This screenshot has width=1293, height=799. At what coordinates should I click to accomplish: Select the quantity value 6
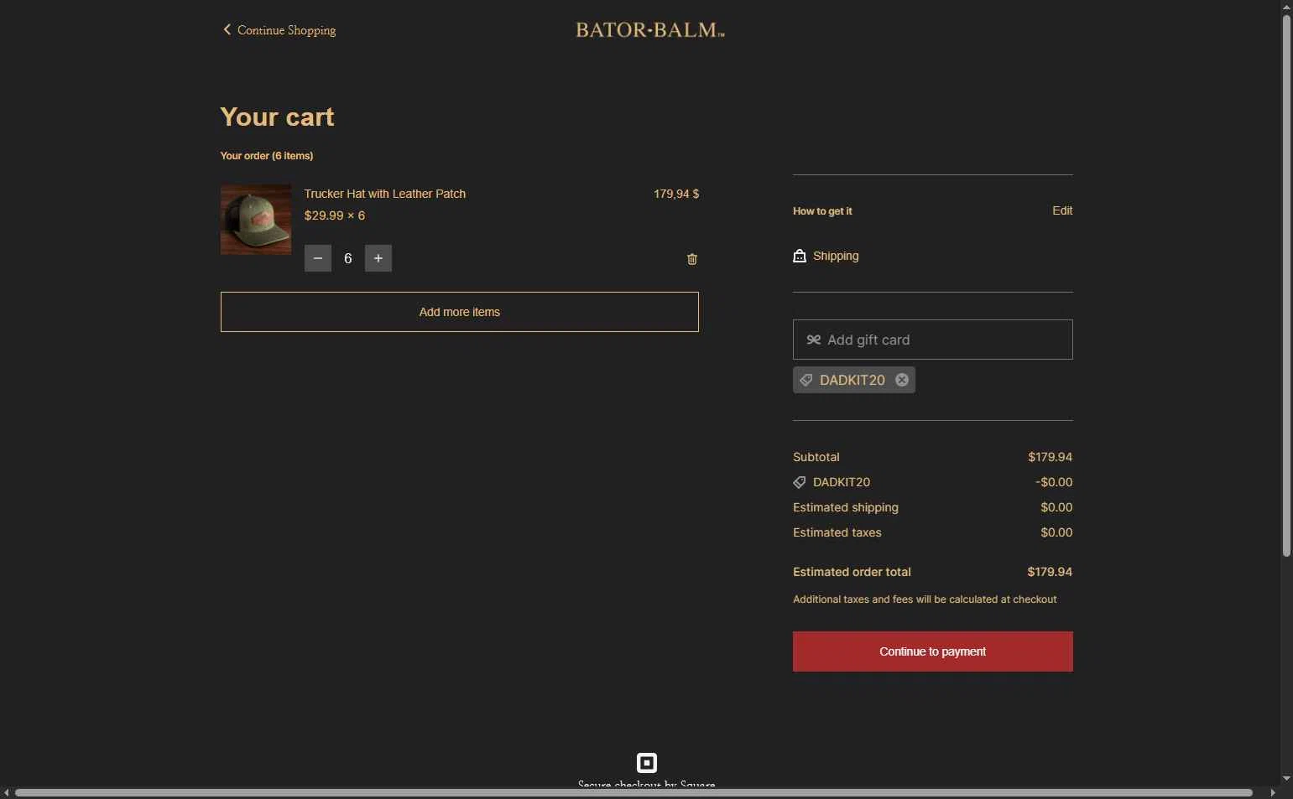click(348, 258)
